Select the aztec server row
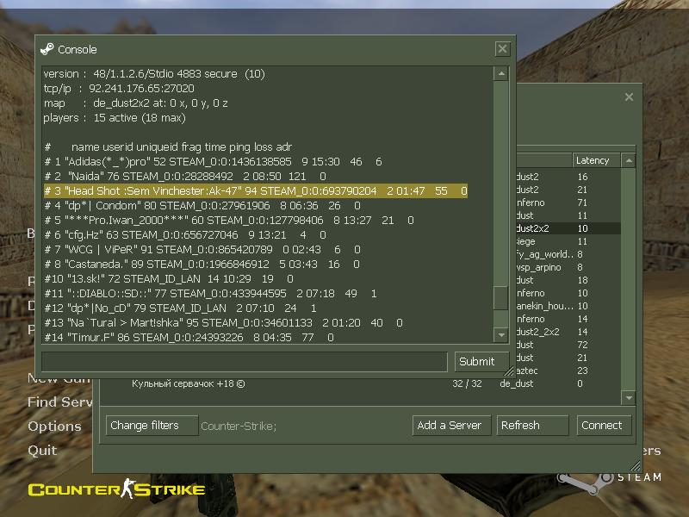 coord(568,371)
